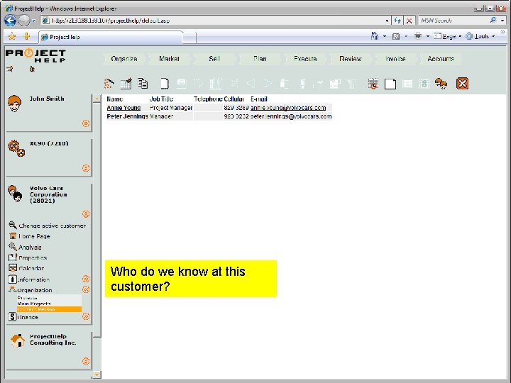Screen dimensions: 511x383
Task: Expand the John Smith panel
Action: pos(86,123)
